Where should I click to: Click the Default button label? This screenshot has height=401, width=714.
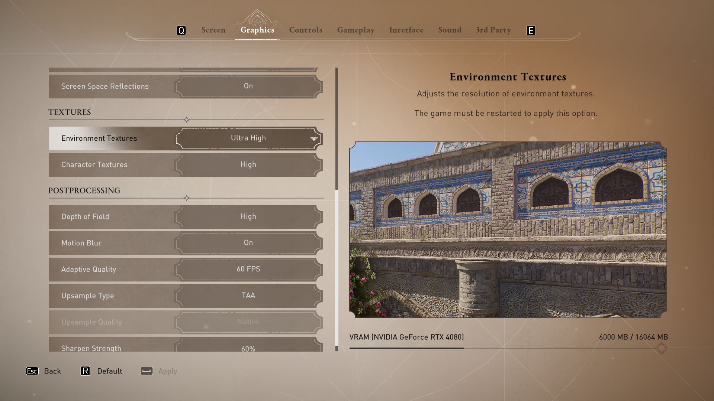click(x=110, y=371)
